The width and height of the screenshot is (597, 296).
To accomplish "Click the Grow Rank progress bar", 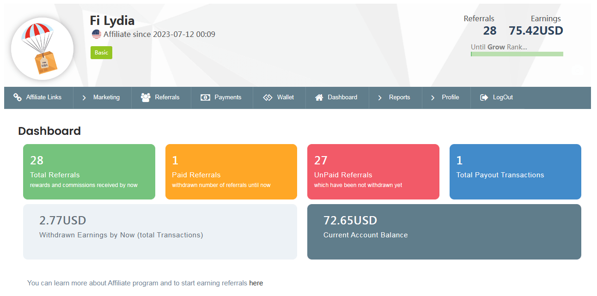I will click(x=517, y=54).
